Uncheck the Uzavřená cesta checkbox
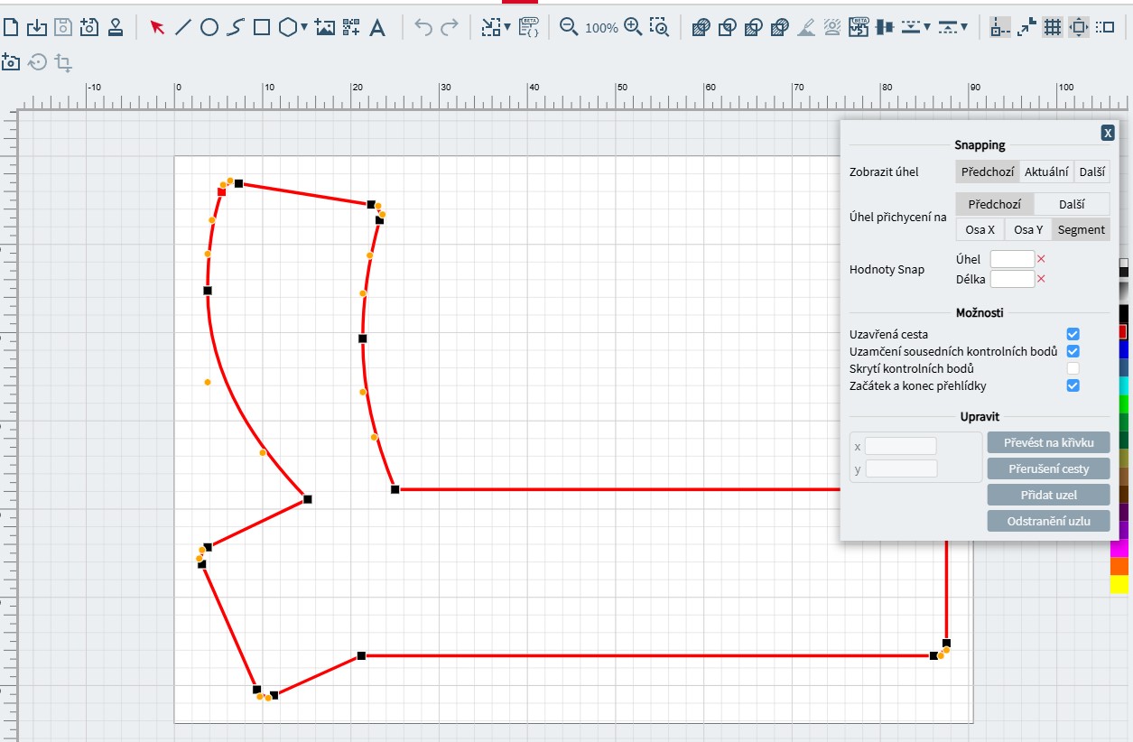Image resolution: width=1133 pixels, height=742 pixels. [x=1073, y=335]
